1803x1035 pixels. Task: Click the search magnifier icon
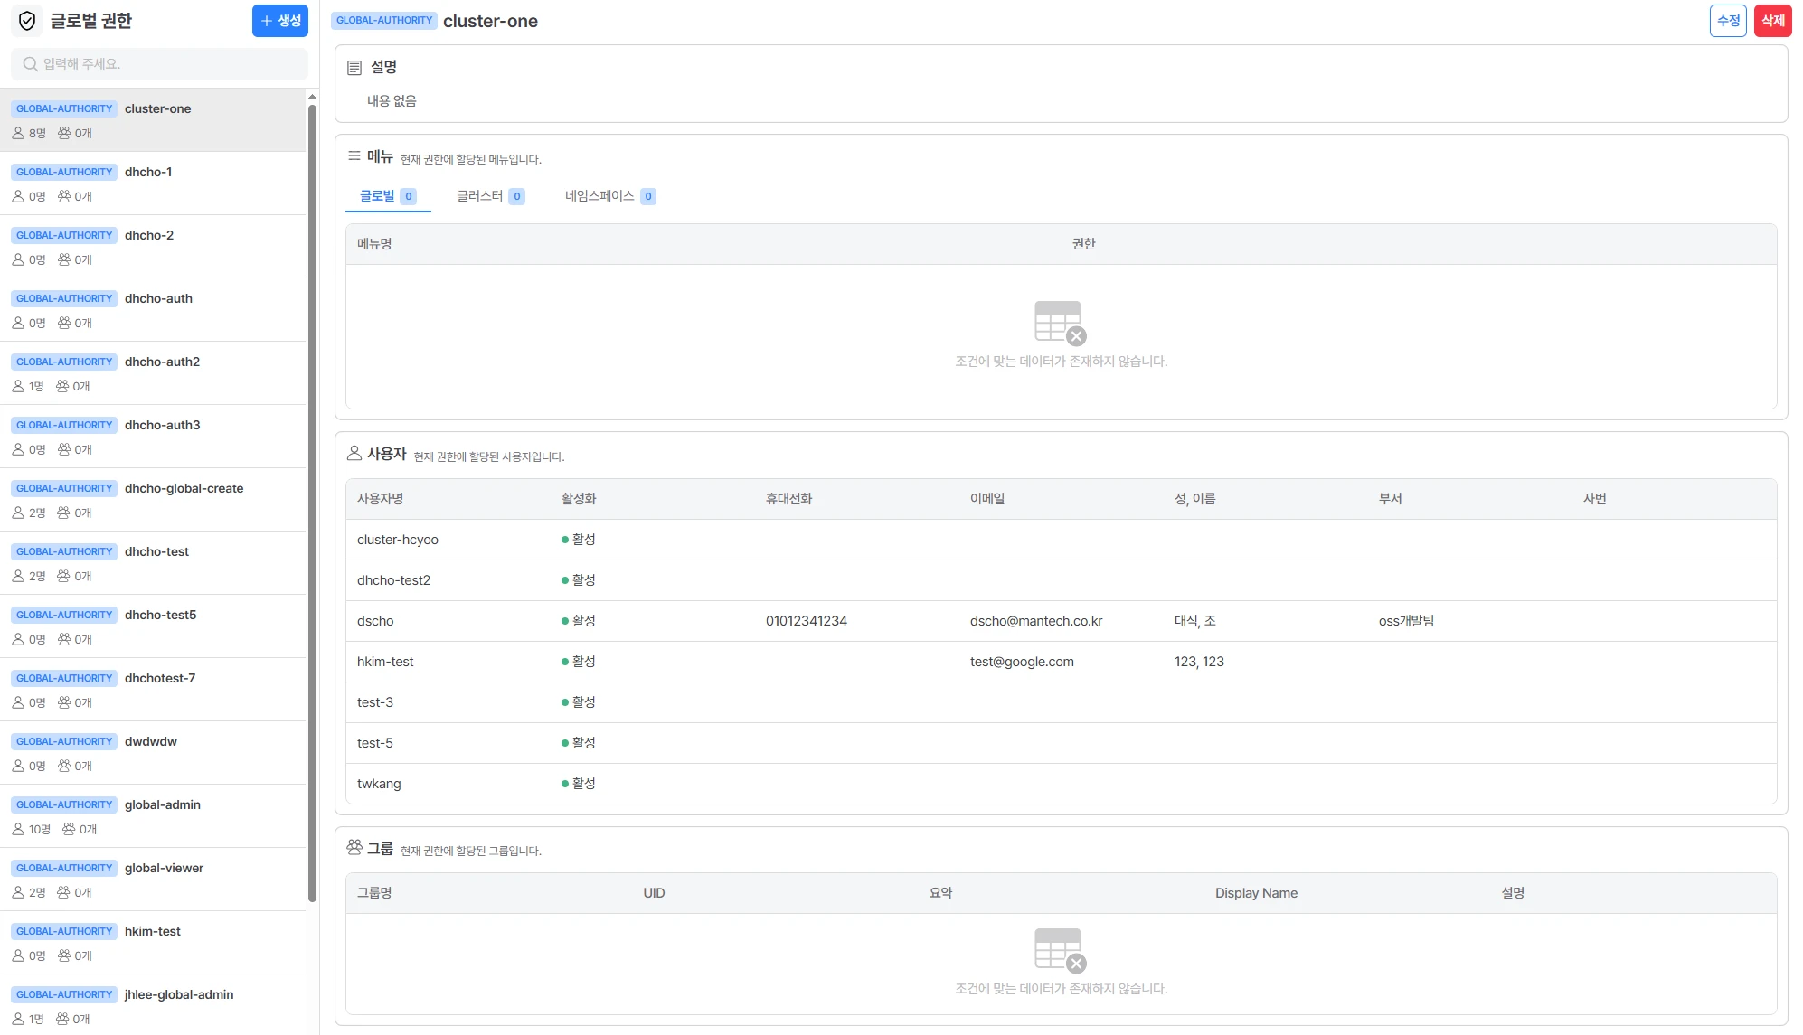31,64
